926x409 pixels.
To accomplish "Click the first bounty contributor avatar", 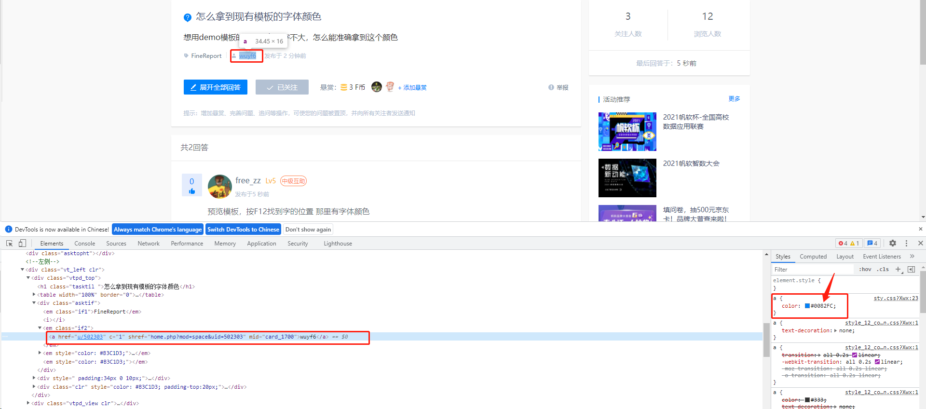I will tap(377, 87).
